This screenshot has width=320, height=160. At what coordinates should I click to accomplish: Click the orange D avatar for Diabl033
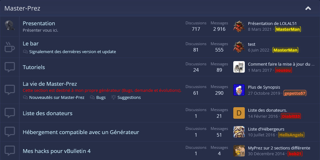[239, 113]
